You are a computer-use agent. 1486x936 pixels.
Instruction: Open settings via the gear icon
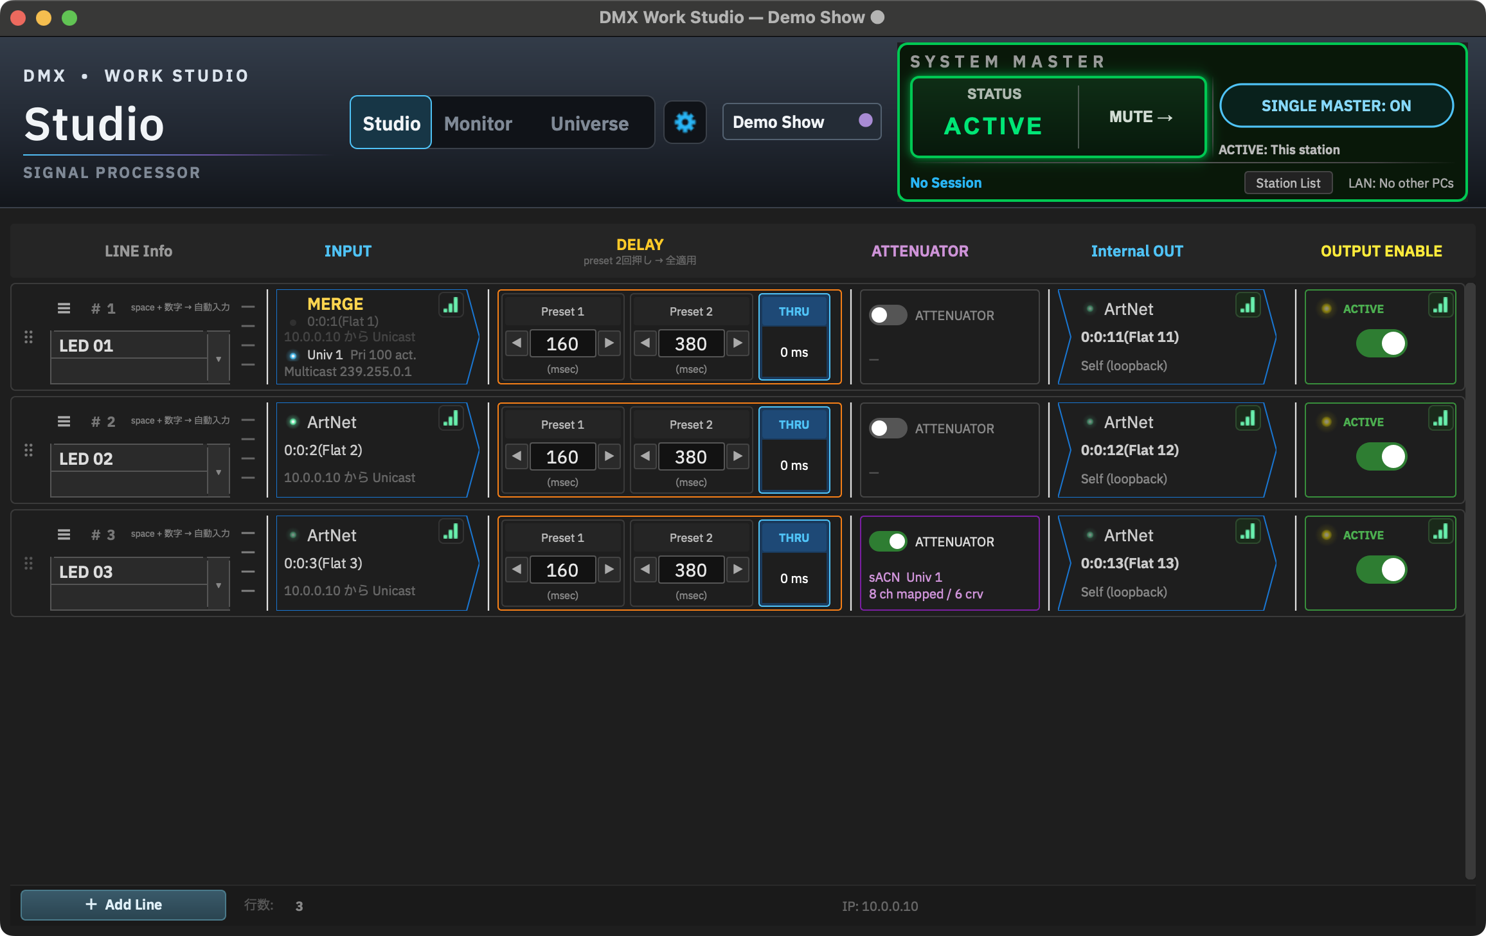[x=685, y=122]
